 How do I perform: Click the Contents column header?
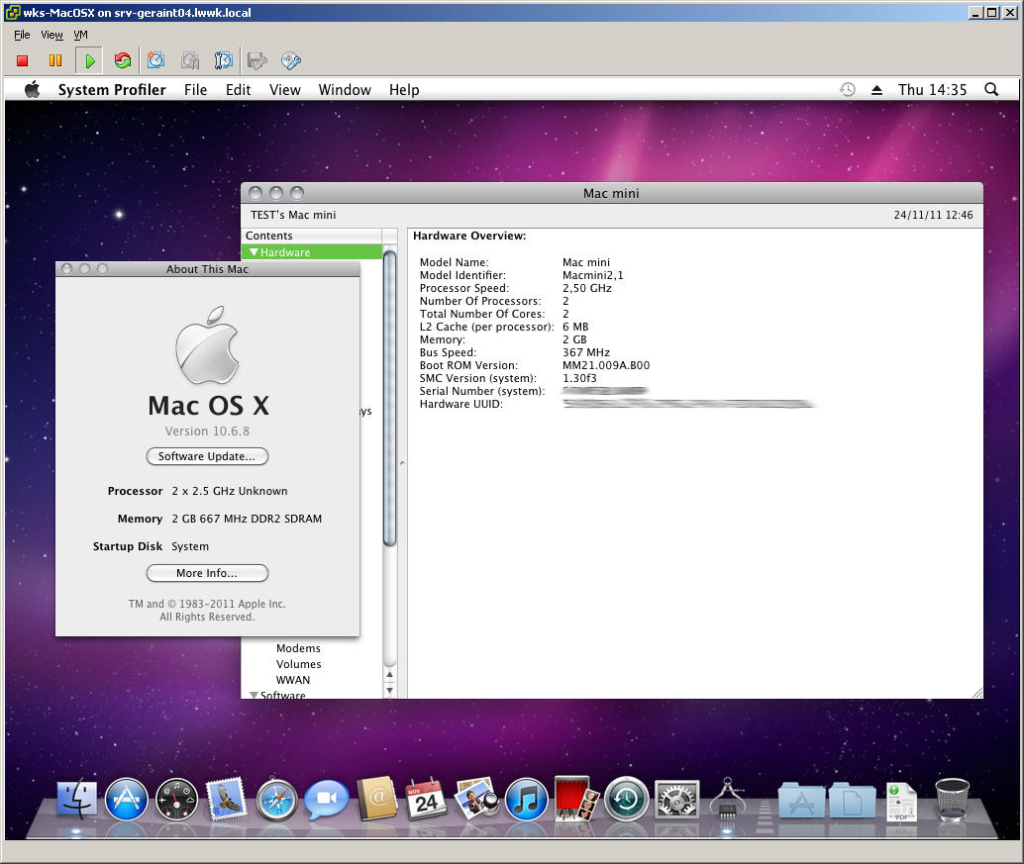click(312, 236)
